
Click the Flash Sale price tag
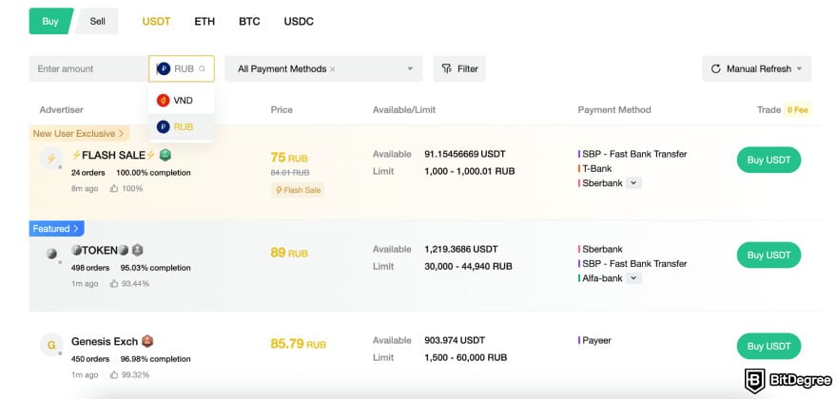click(298, 190)
